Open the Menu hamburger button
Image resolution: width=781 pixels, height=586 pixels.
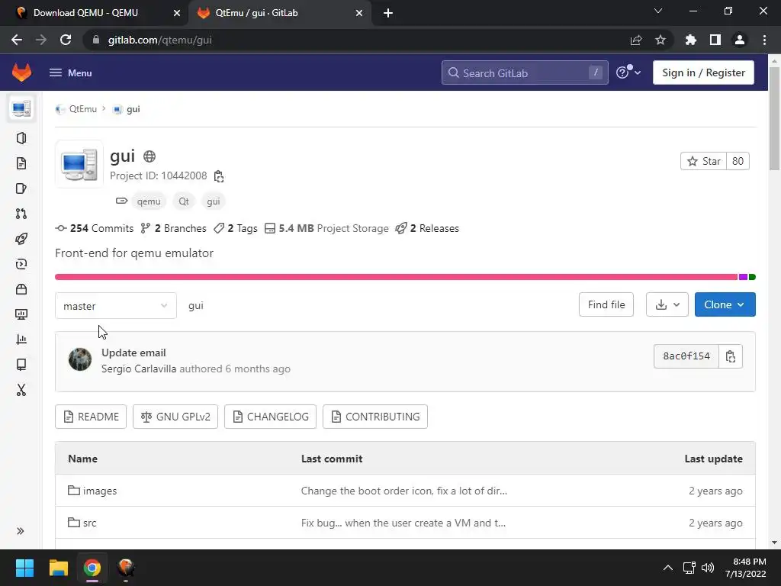pos(70,72)
